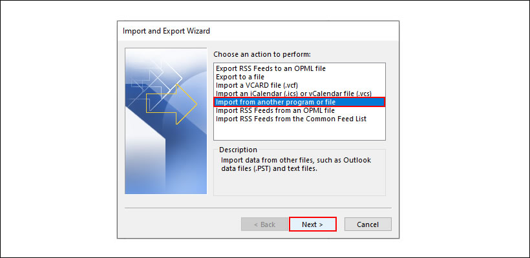530x258 pixels.
Task: Click the greyed-out < Back button
Action: click(x=264, y=224)
